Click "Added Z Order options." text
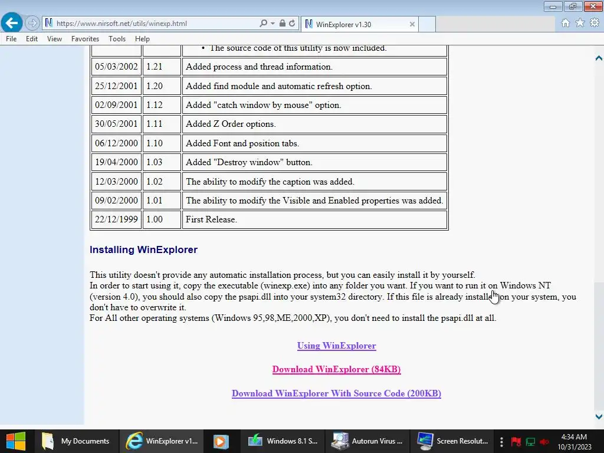Screen dimensions: 604x453 (231, 124)
